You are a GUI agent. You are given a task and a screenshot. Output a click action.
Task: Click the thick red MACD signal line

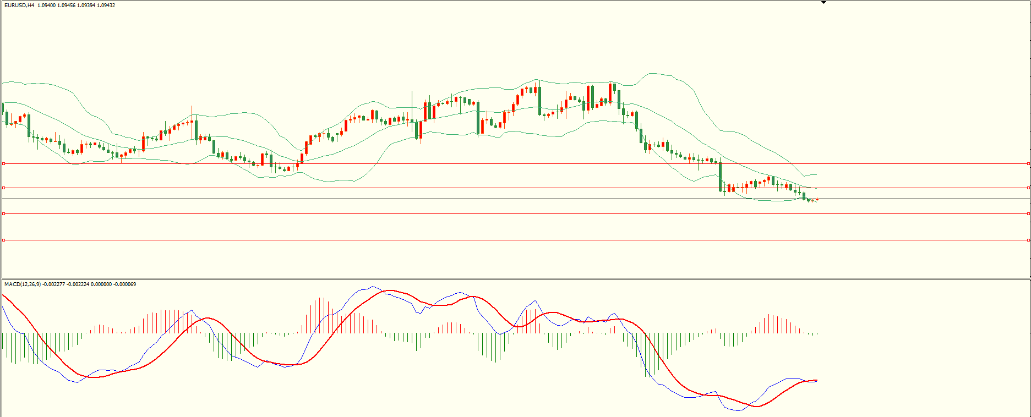pyautogui.click(x=208, y=318)
